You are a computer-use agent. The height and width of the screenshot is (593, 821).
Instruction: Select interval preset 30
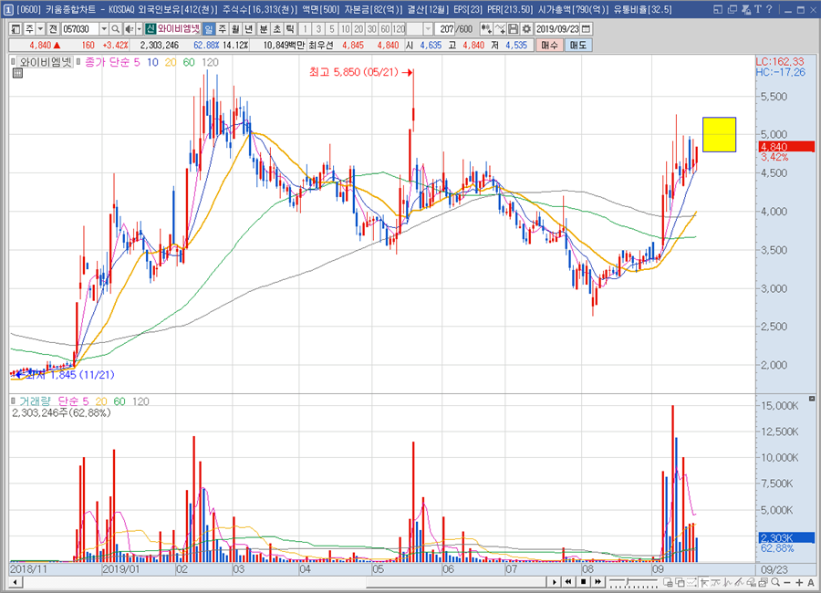click(x=372, y=29)
